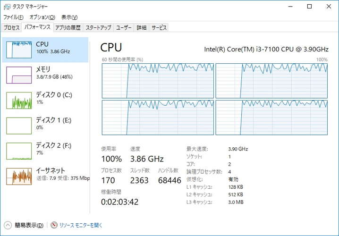Collapse view using 簡易表示 chevron icon
This screenshot has height=236, width=339.
8,225
